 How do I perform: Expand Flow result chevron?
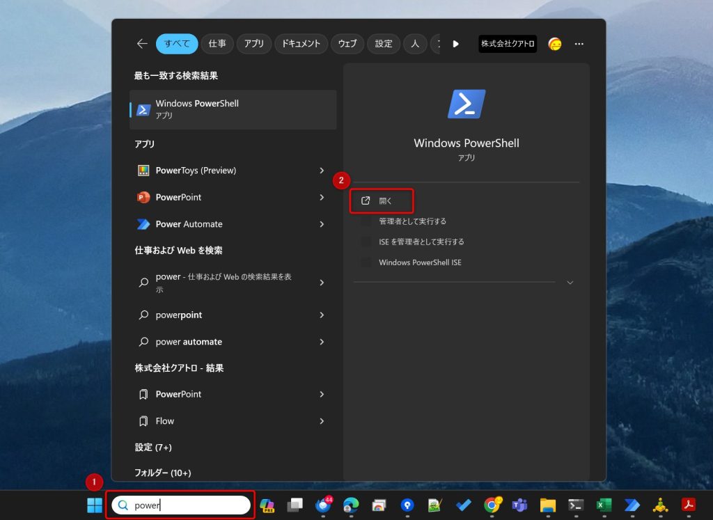pos(322,421)
